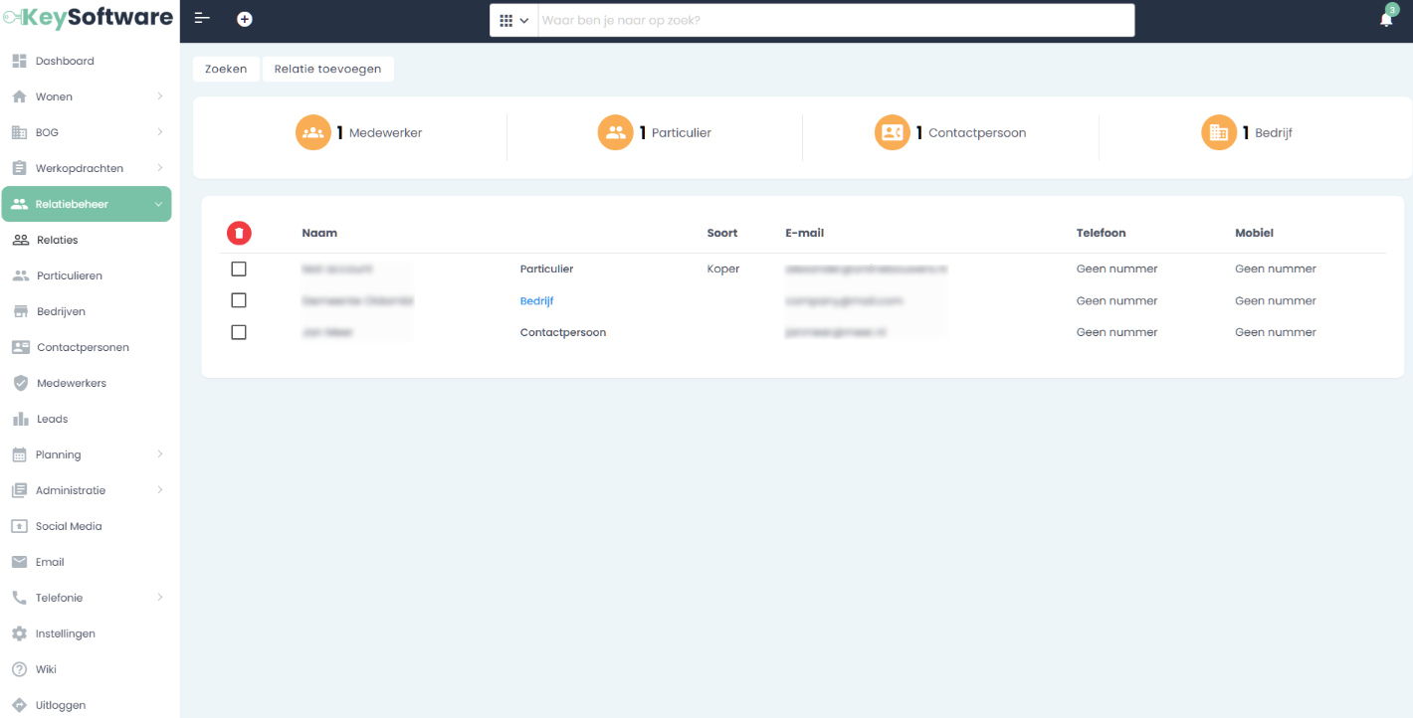Image resolution: width=1413 pixels, height=718 pixels.
Task: Open the blue Bedrijf link
Action: (x=536, y=300)
